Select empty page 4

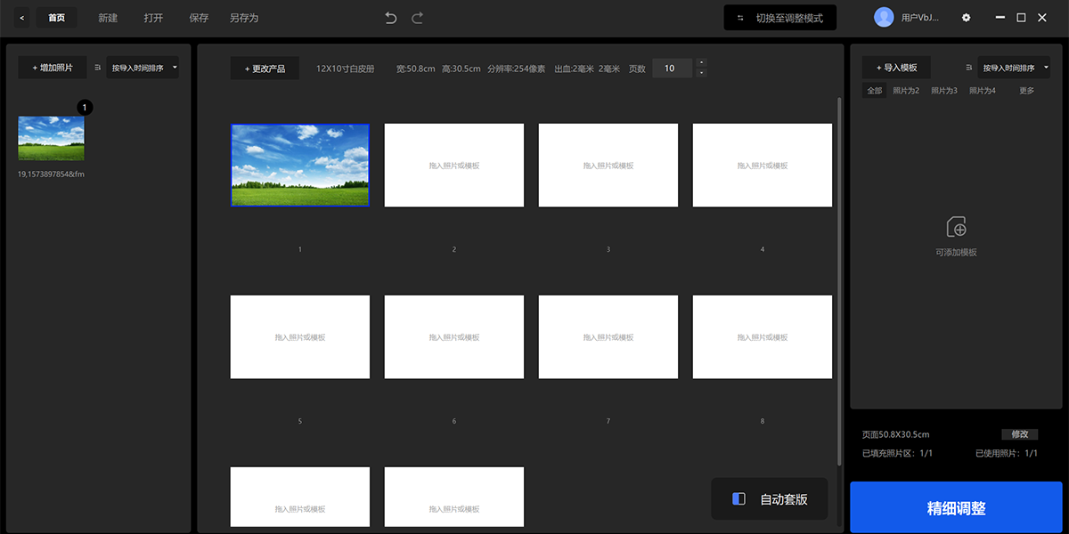(x=763, y=165)
